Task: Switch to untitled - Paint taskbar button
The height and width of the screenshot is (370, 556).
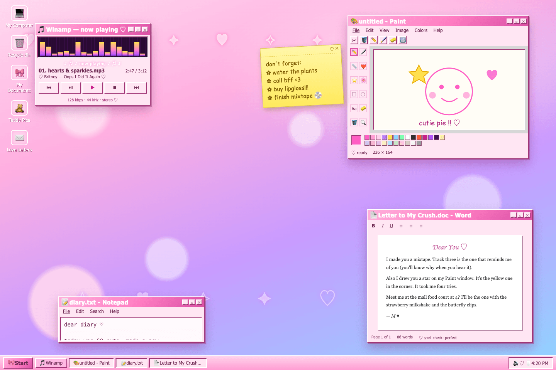Action: (92, 363)
